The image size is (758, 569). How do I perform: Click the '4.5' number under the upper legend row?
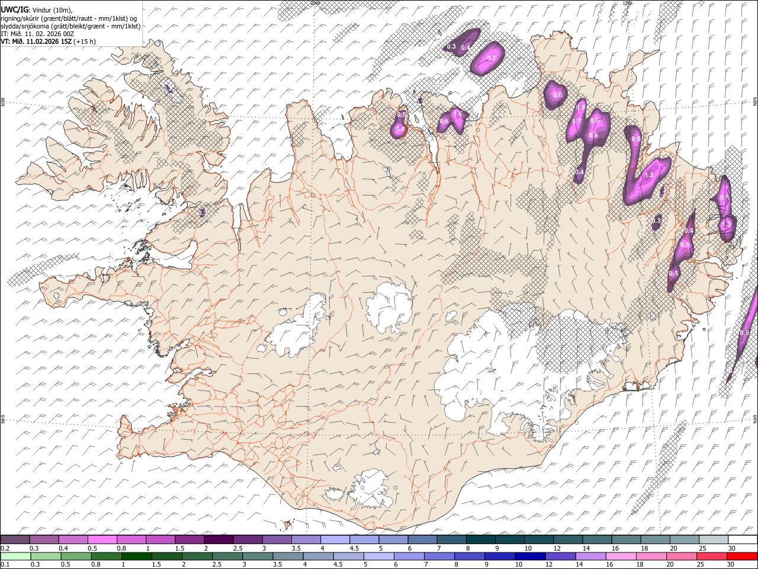click(x=354, y=548)
